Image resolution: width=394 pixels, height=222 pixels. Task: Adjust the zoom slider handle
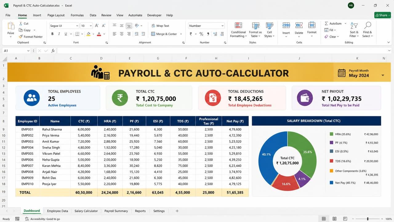tap(368, 219)
